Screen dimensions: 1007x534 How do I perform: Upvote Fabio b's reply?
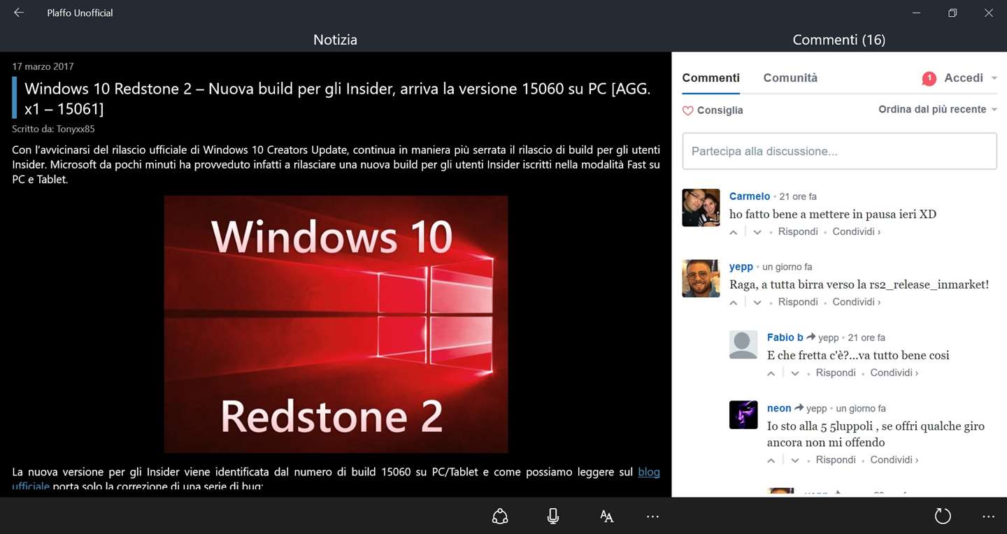[771, 373]
